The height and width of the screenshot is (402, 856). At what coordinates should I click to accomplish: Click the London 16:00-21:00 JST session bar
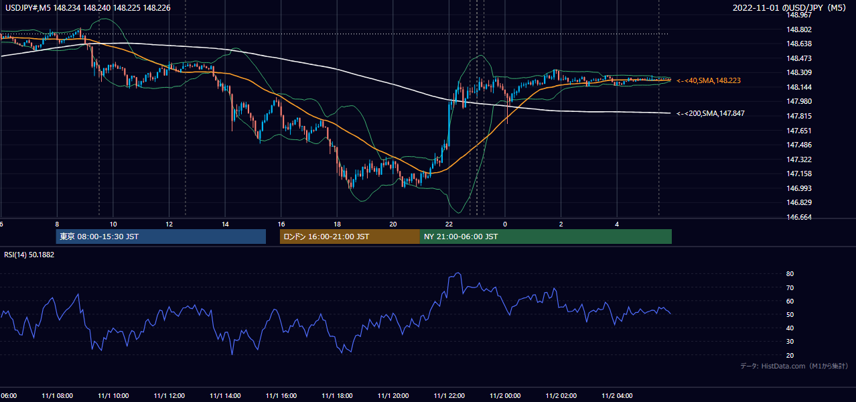click(350, 237)
